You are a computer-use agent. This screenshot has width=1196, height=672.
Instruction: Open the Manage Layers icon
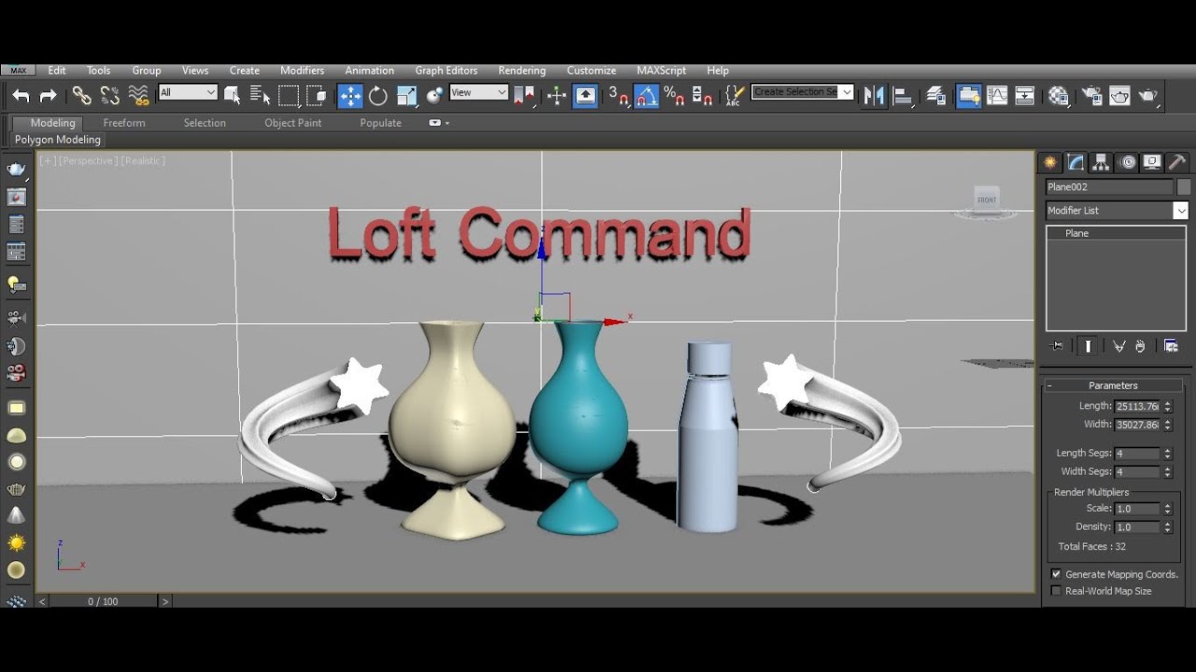tap(935, 95)
